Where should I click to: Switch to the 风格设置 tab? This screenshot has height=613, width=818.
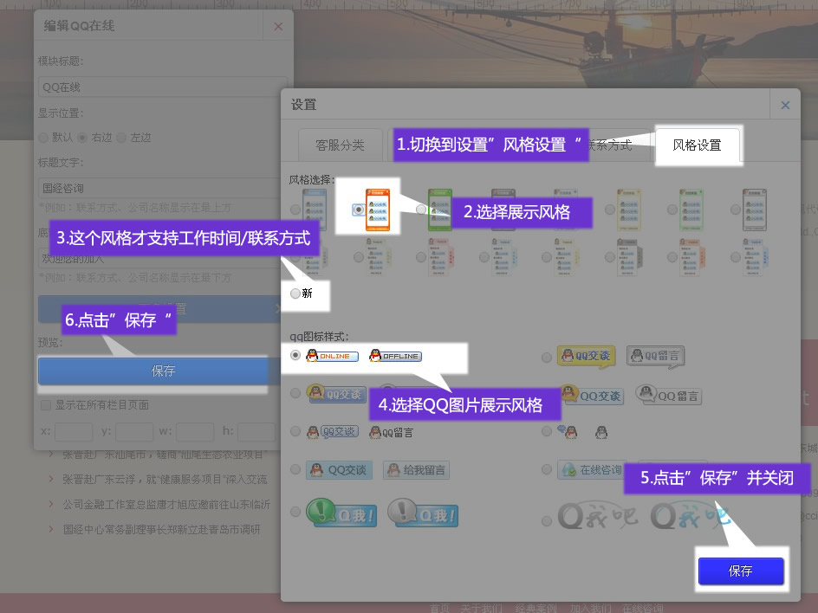coord(697,145)
